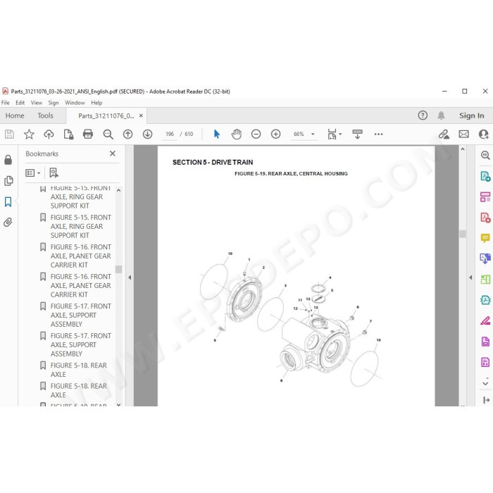
Task: Collapse the navigation pane arrow
Action: click(130, 277)
